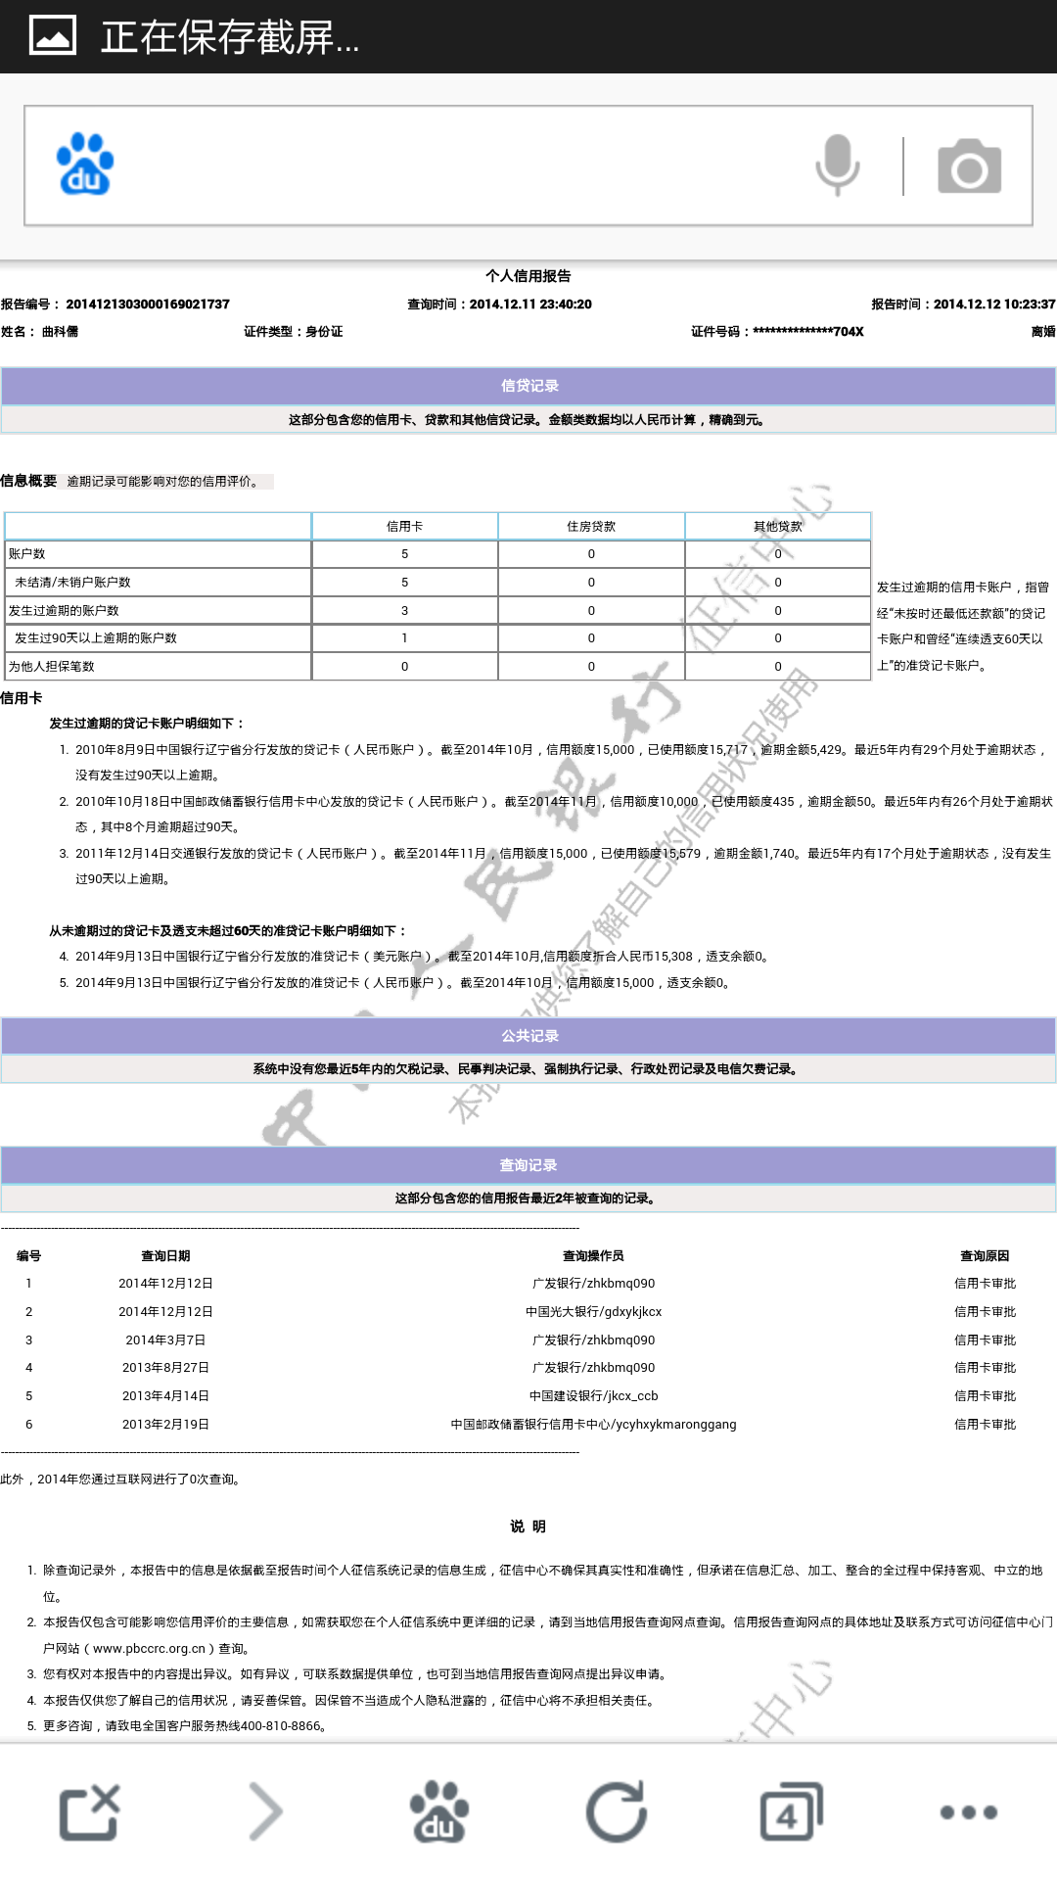Tap query date 2013年2月19日
This screenshot has width=1057, height=1880.
point(165,1425)
